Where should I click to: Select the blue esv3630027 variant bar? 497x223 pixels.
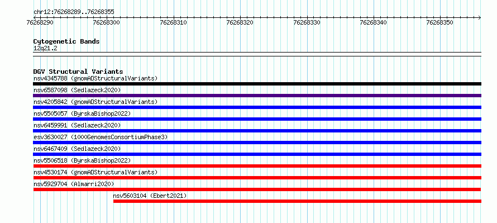[x=257, y=143]
